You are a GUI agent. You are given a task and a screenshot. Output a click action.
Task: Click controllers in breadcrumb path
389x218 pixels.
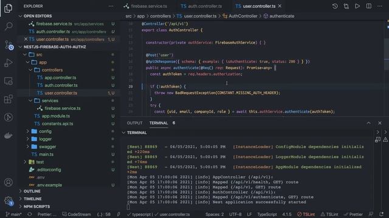point(160,16)
